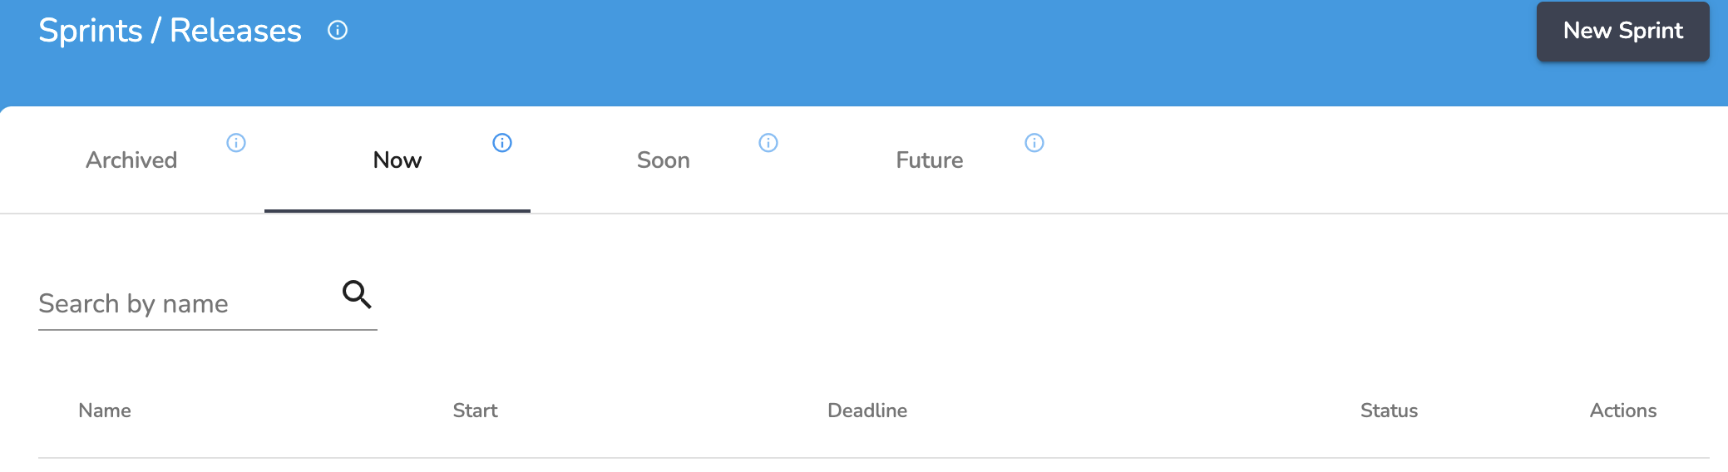Click the info icon next to Now
This screenshot has width=1728, height=472.
(502, 143)
